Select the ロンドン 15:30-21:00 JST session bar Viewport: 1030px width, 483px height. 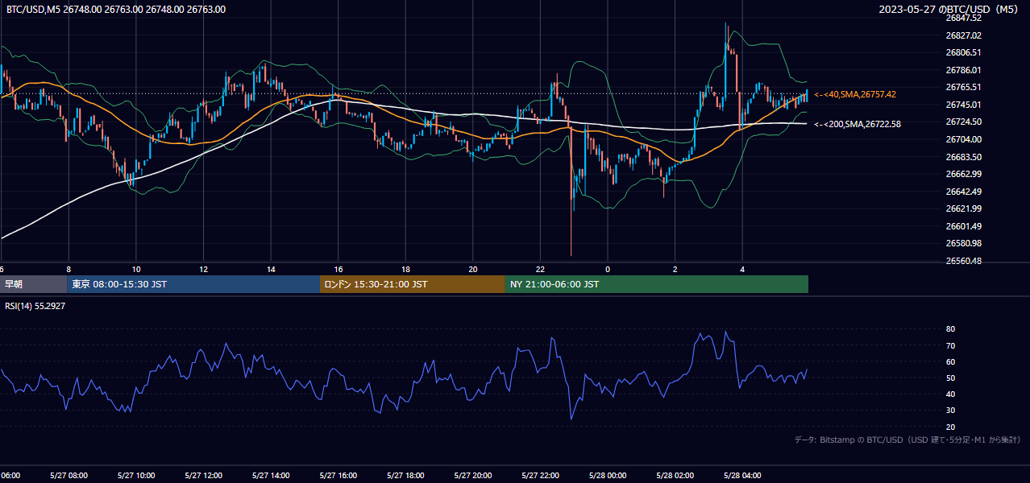[x=413, y=284]
